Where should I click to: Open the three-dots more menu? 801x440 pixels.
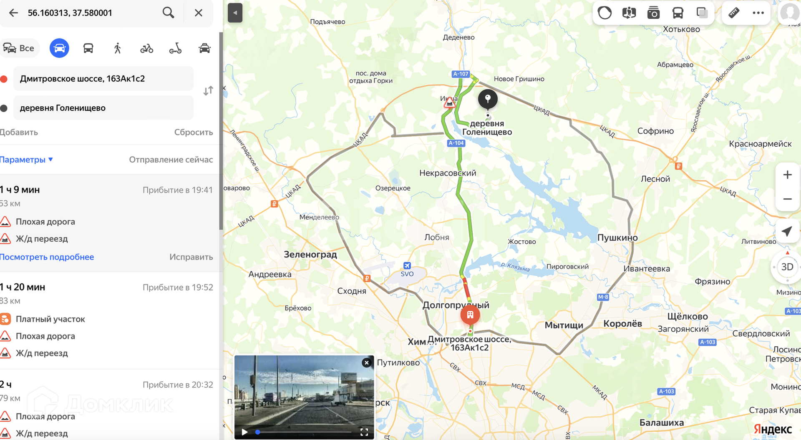coord(758,13)
